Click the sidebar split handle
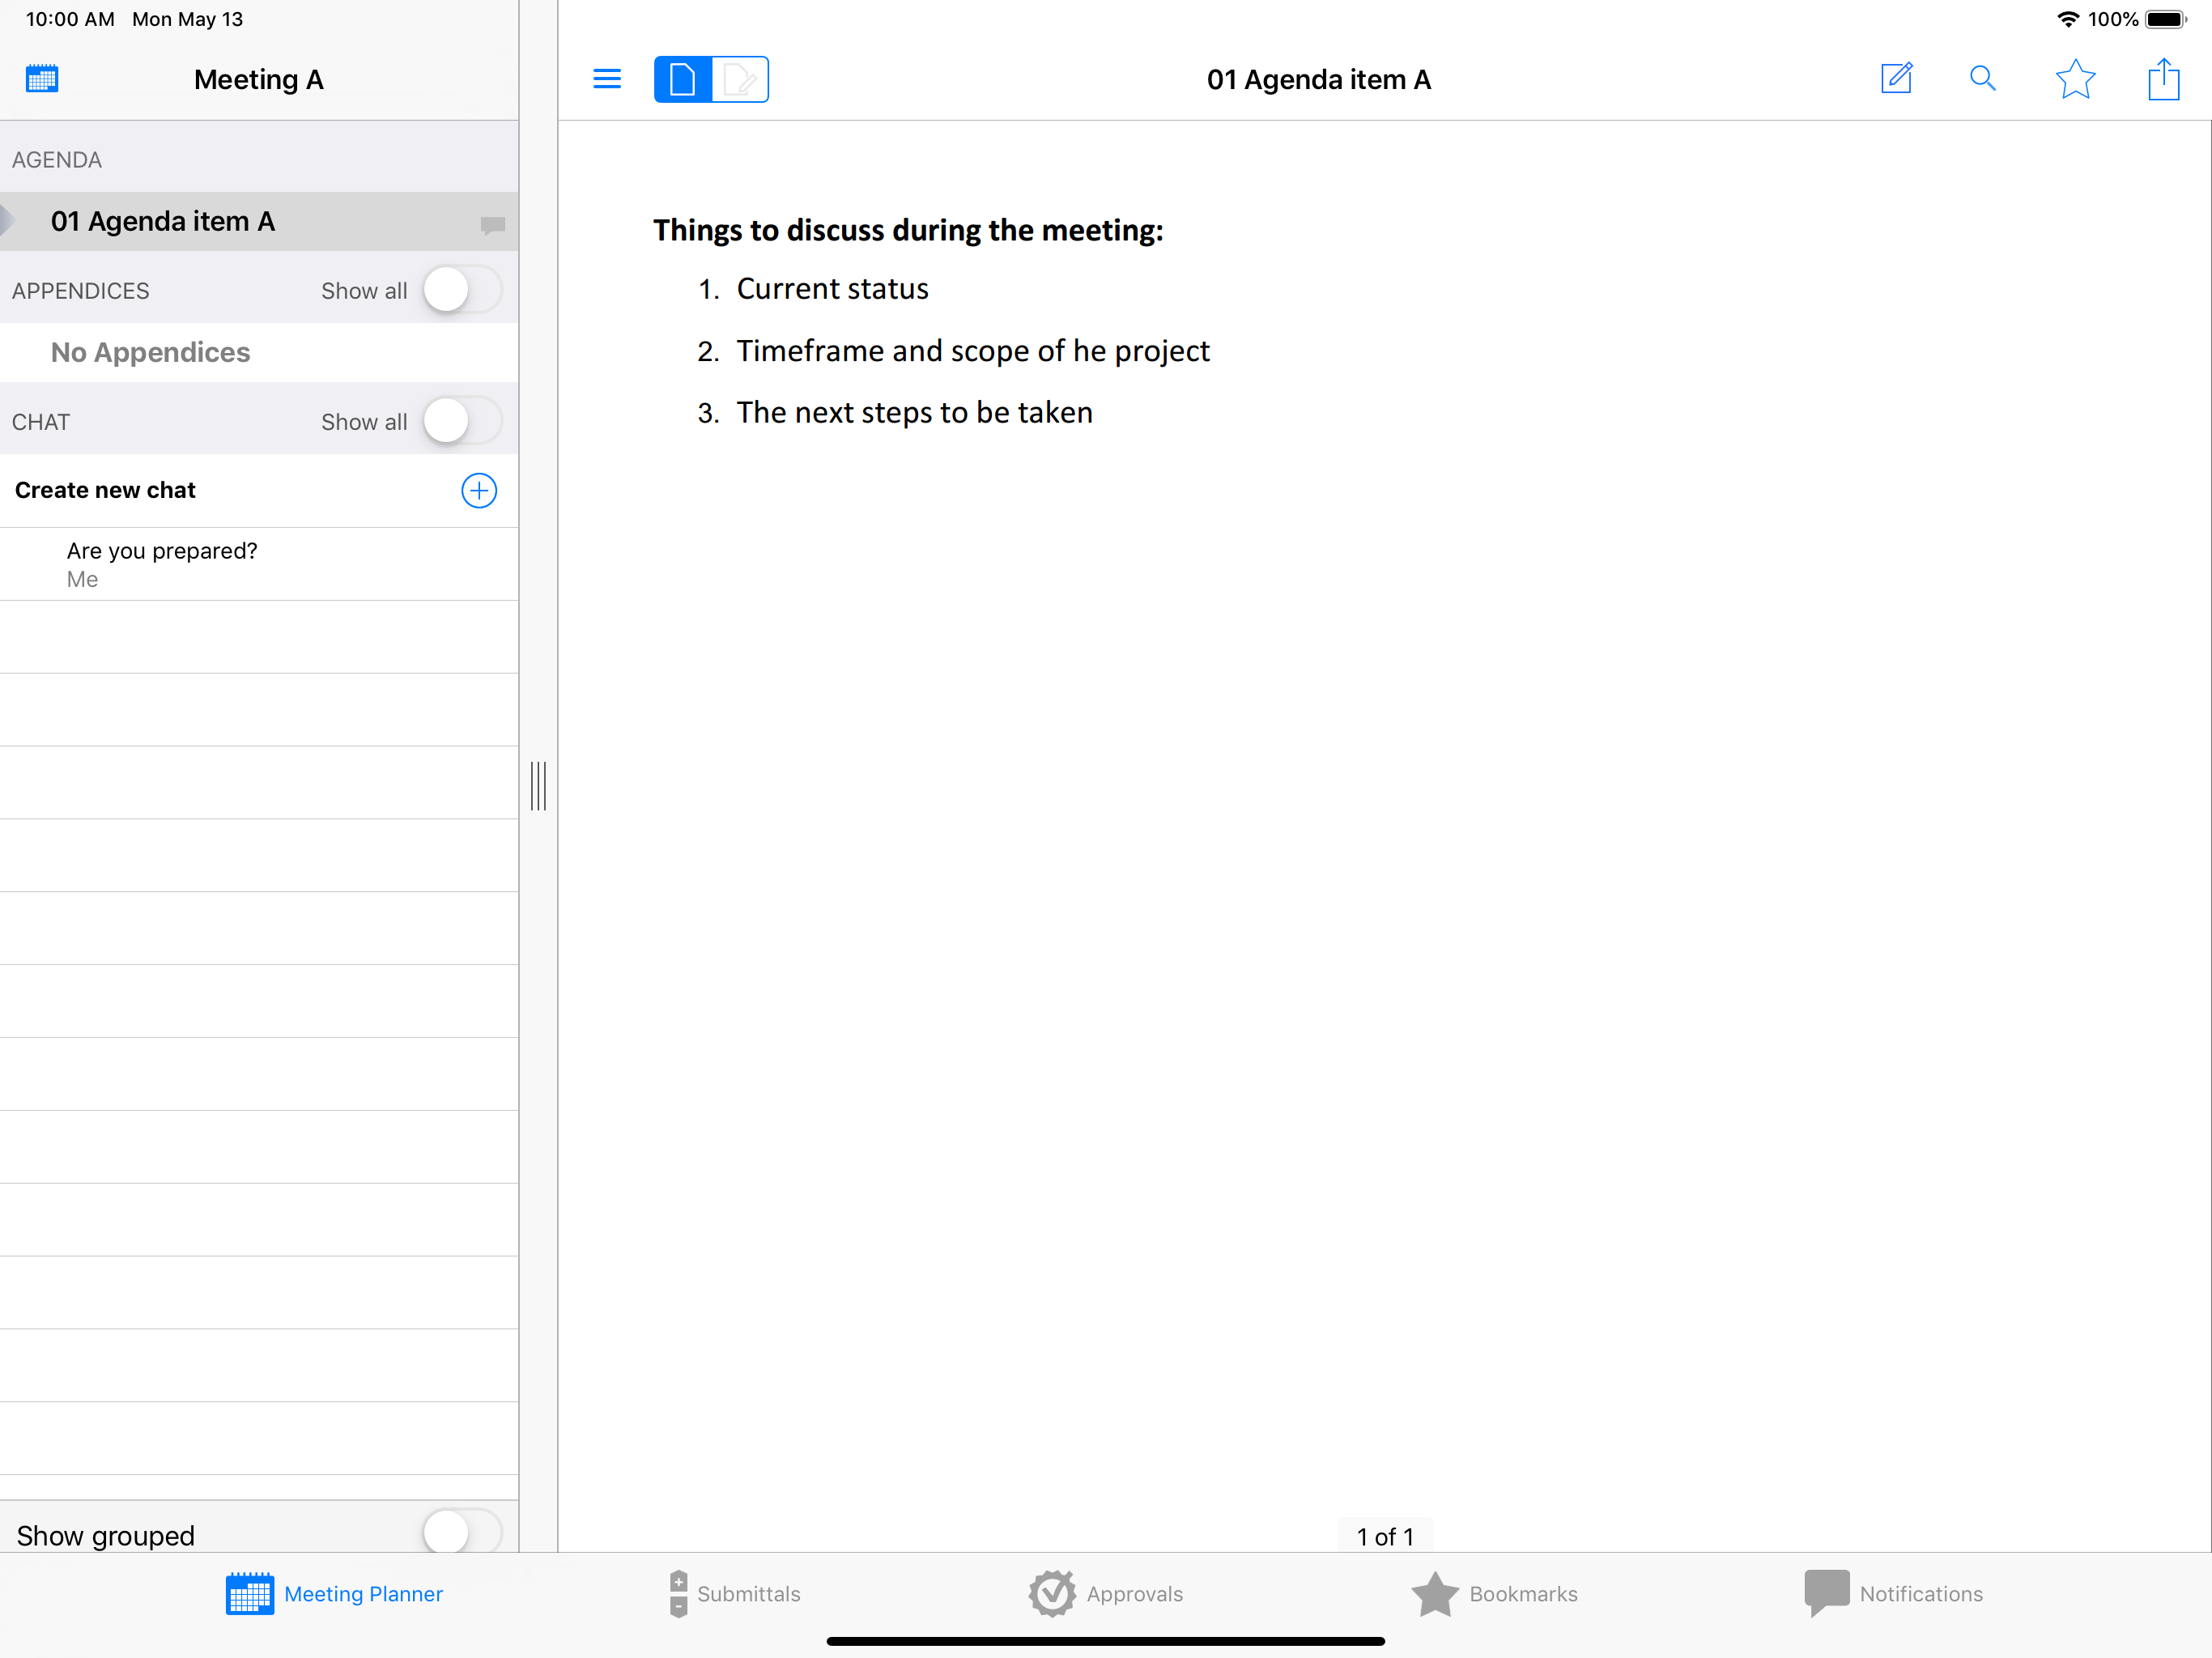This screenshot has width=2212, height=1658. pos(538,786)
